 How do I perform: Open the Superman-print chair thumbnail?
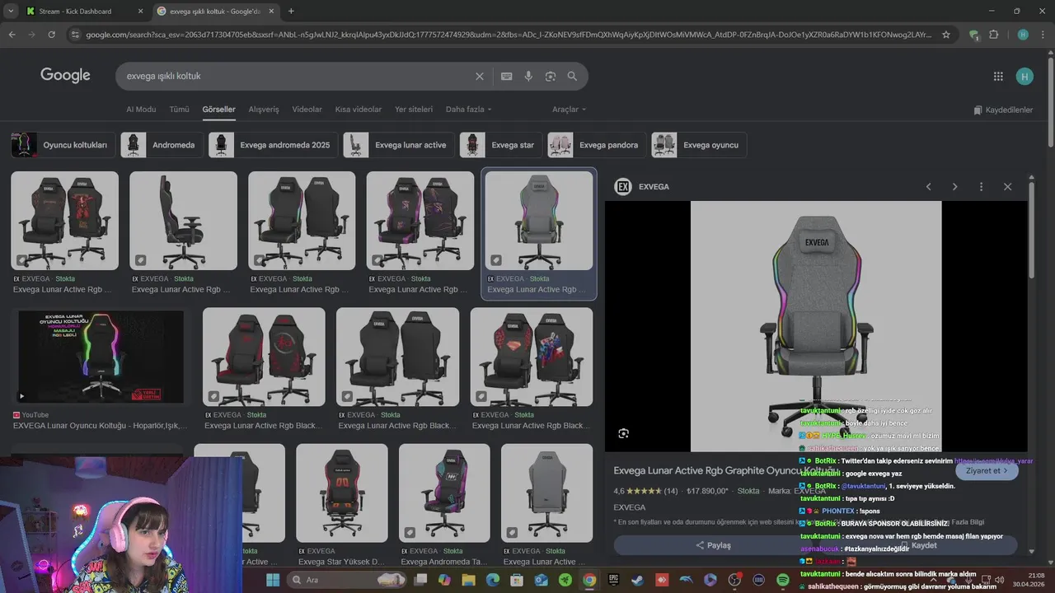(x=532, y=357)
